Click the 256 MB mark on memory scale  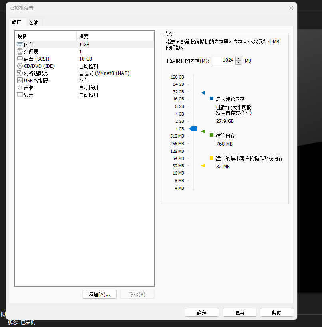(177, 144)
